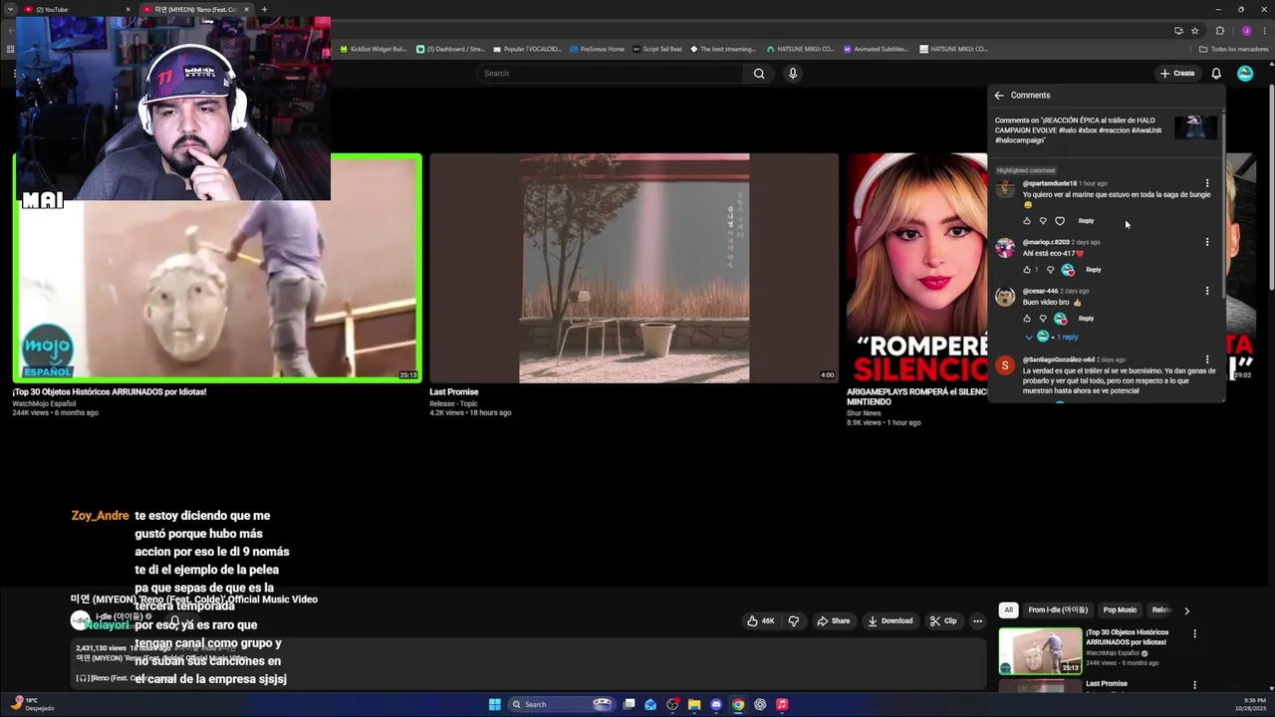Open File Explorer from the taskbar
This screenshot has width=1275, height=717.
pyautogui.click(x=694, y=704)
